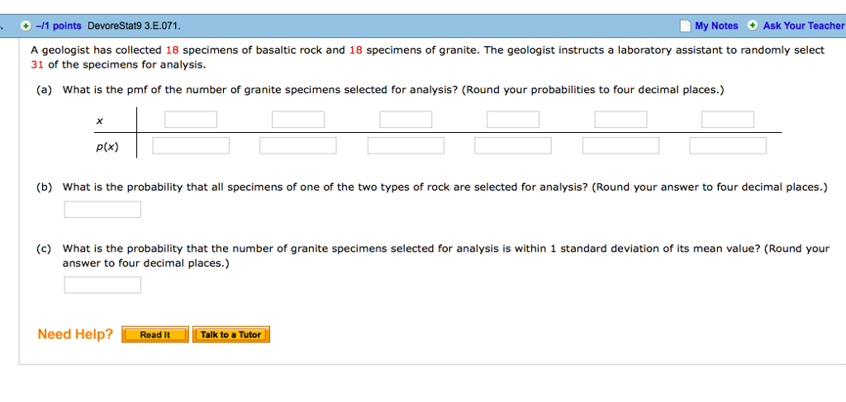Focus the fourth p(x) probability field

click(513, 146)
